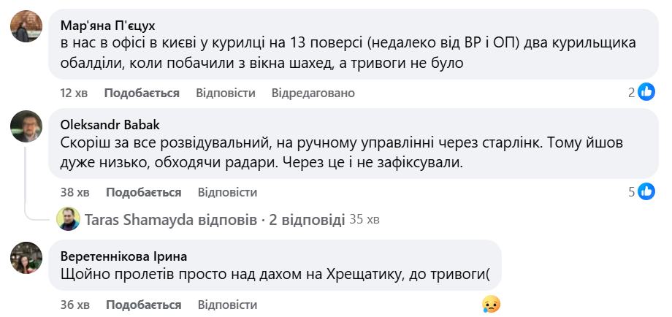Click the 12 хв timestamp
Viewport: 672px width, 317px height.
[x=74, y=93]
